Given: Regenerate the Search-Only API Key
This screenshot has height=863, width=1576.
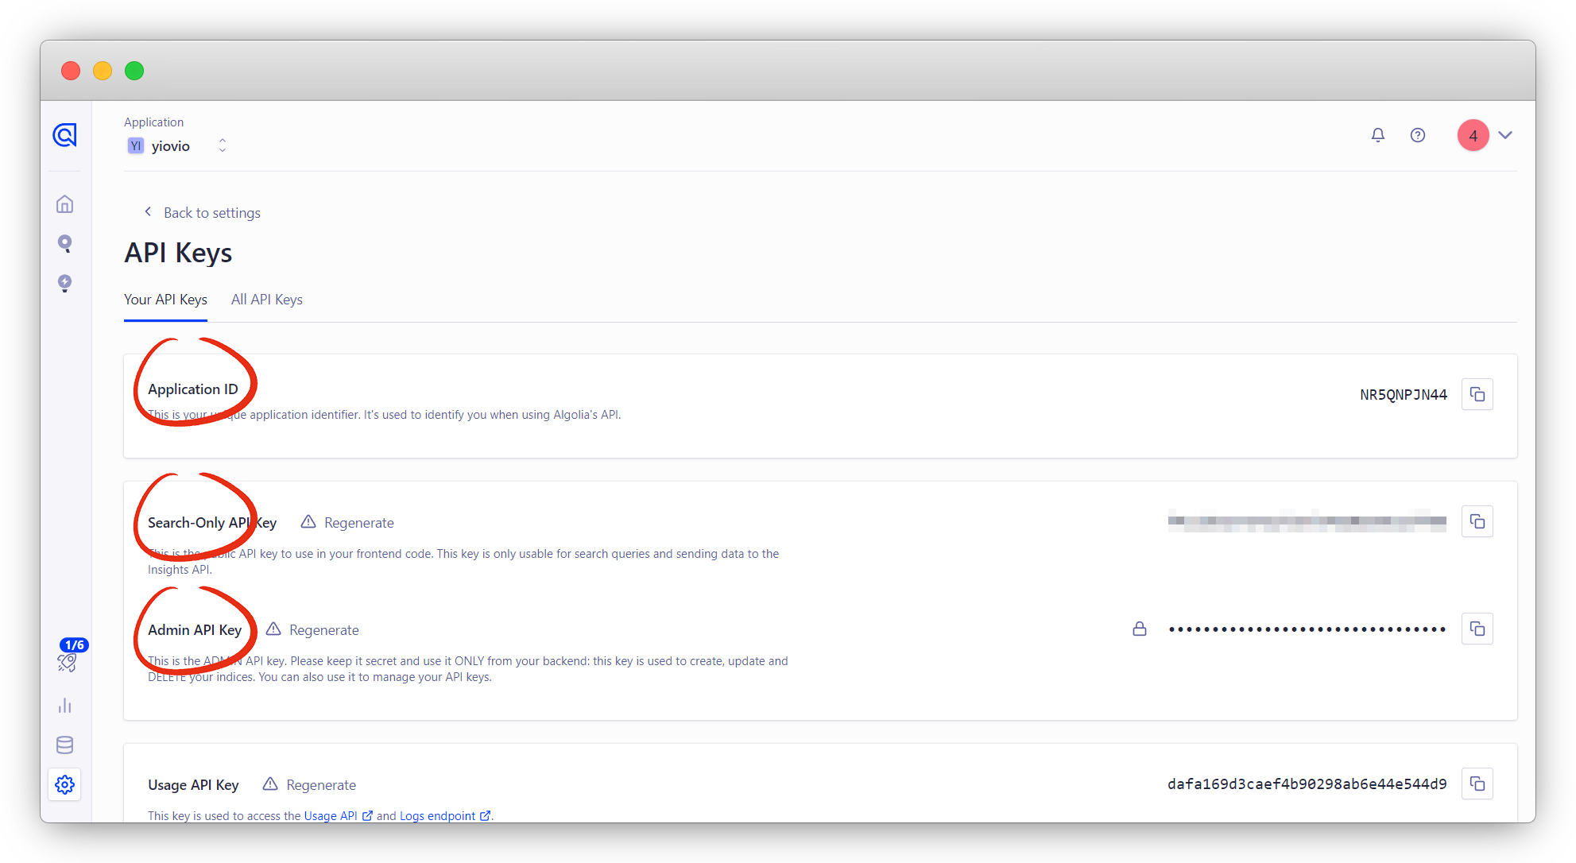Looking at the screenshot, I should [x=358, y=522].
